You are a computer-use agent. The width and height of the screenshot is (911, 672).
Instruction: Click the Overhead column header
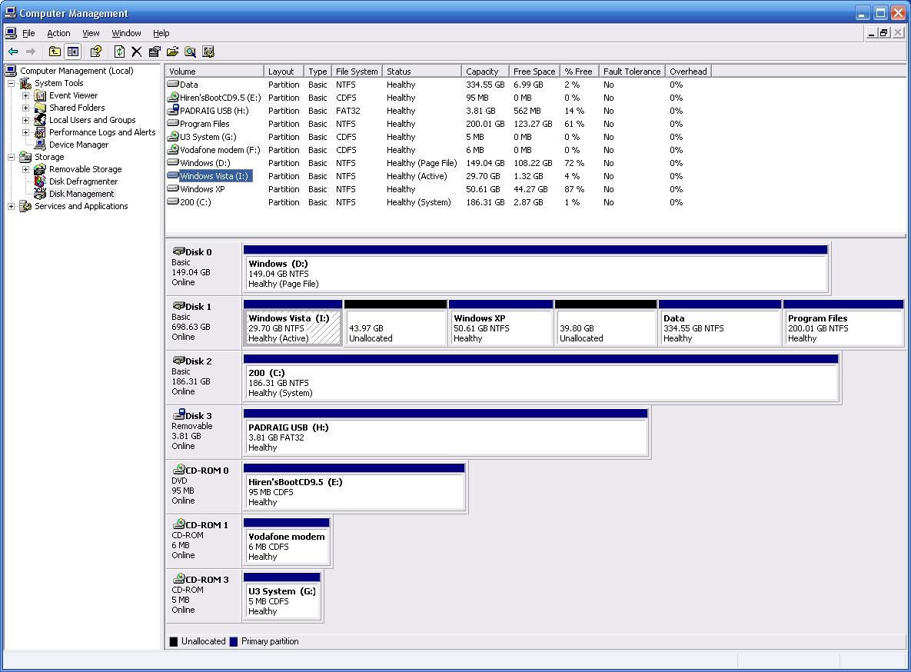pos(688,72)
